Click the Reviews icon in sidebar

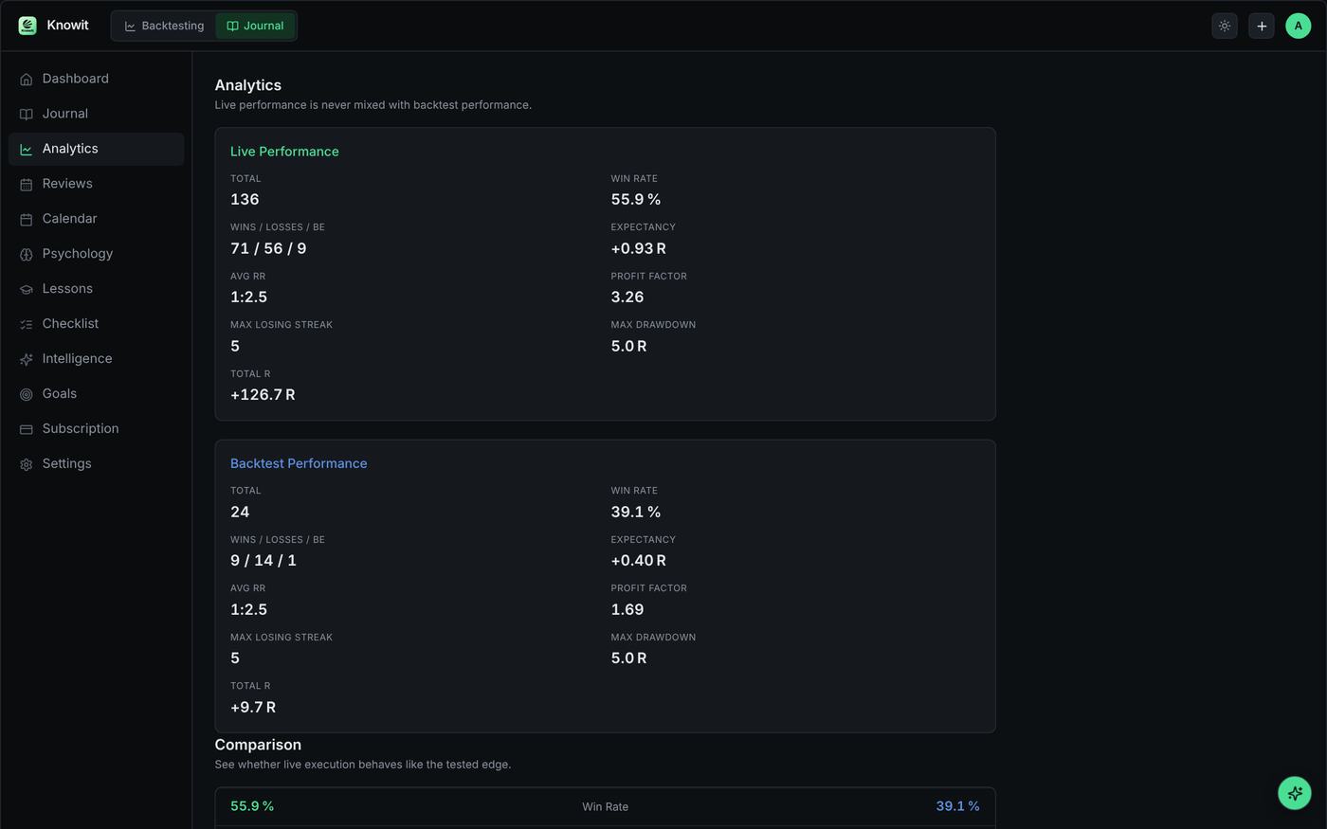[x=27, y=185]
